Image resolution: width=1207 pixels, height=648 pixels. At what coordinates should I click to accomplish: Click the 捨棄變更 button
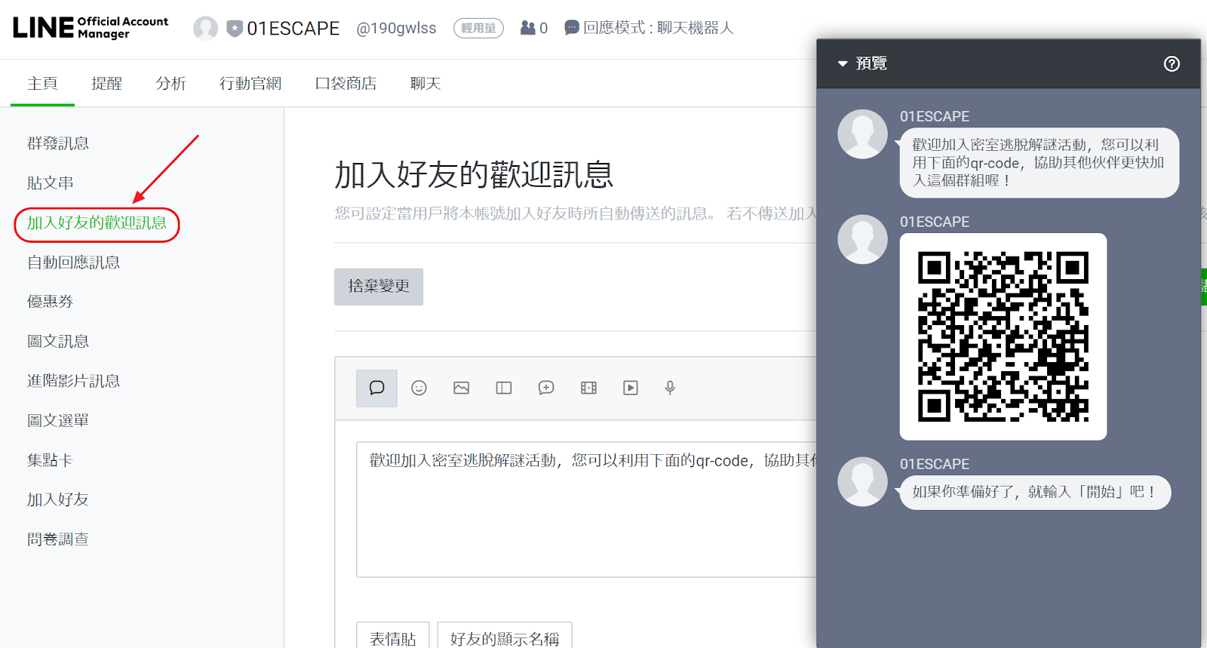coord(379,287)
